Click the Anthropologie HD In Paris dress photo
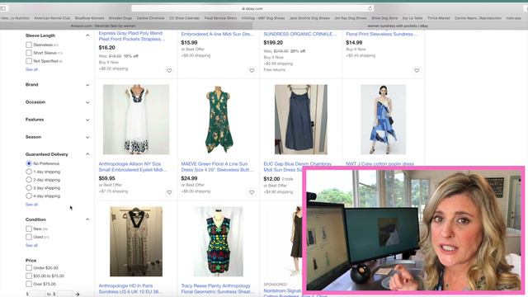528x297 pixels. click(136, 242)
